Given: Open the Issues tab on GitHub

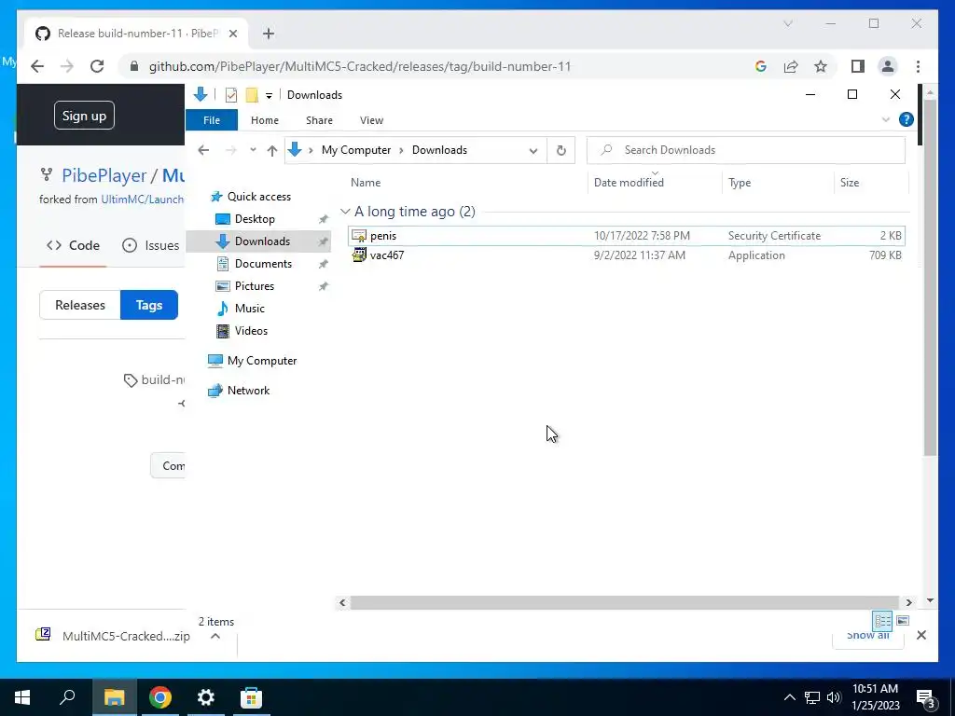Looking at the screenshot, I should [x=150, y=245].
